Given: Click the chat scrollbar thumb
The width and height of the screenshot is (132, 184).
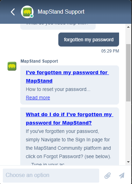Looking at the screenshot, I should pyautogui.click(x=128, y=73).
